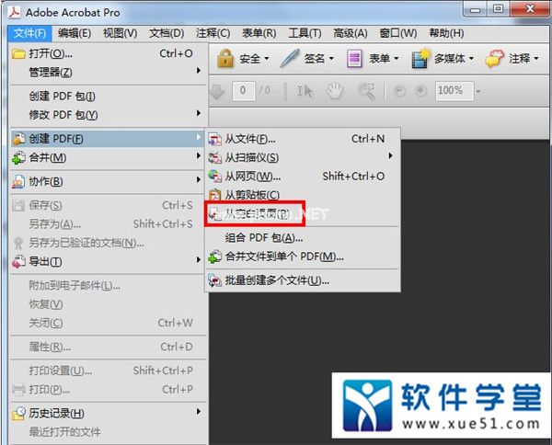Screen dimensions: 552x445
Task: Expand the 多媒体 dropdown arrow
Action: (x=471, y=59)
